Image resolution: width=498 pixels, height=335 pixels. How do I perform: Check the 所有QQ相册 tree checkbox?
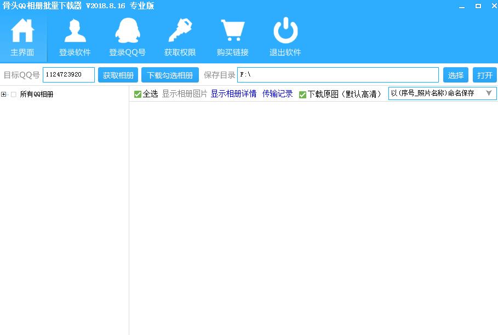14,94
